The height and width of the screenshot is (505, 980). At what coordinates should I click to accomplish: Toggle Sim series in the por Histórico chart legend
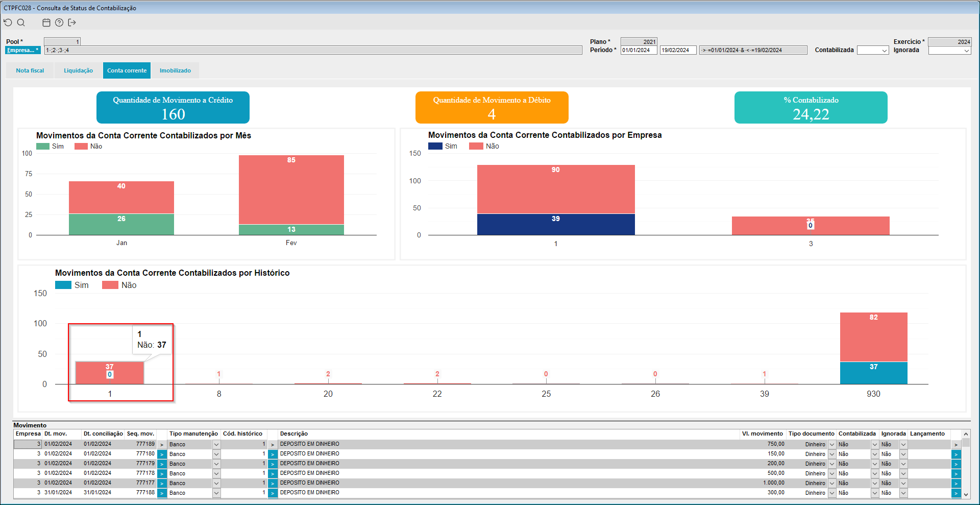pyautogui.click(x=72, y=285)
